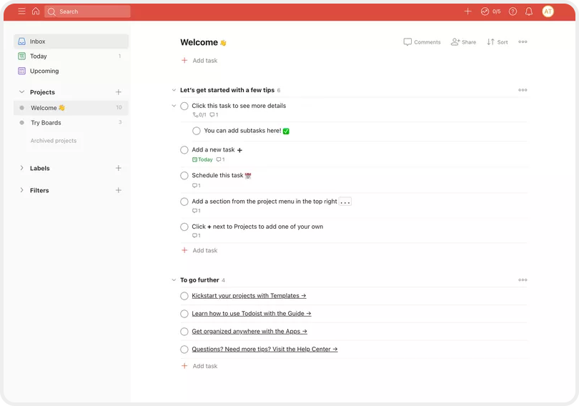Complete 'Add a new task' checkbox
This screenshot has height=406, width=579.
tap(184, 150)
